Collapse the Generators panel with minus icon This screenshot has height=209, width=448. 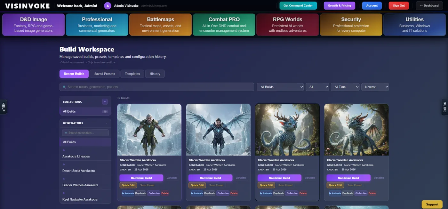coord(107,123)
